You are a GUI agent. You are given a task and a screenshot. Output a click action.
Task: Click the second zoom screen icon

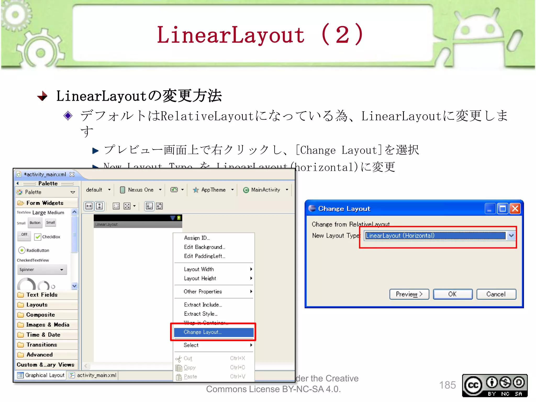click(x=159, y=206)
